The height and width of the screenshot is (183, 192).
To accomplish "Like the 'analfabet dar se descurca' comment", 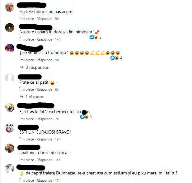I will coord(27,160).
